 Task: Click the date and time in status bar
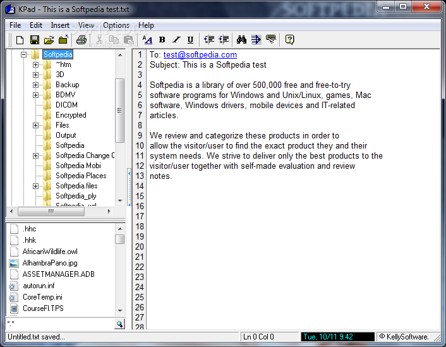[337, 337]
